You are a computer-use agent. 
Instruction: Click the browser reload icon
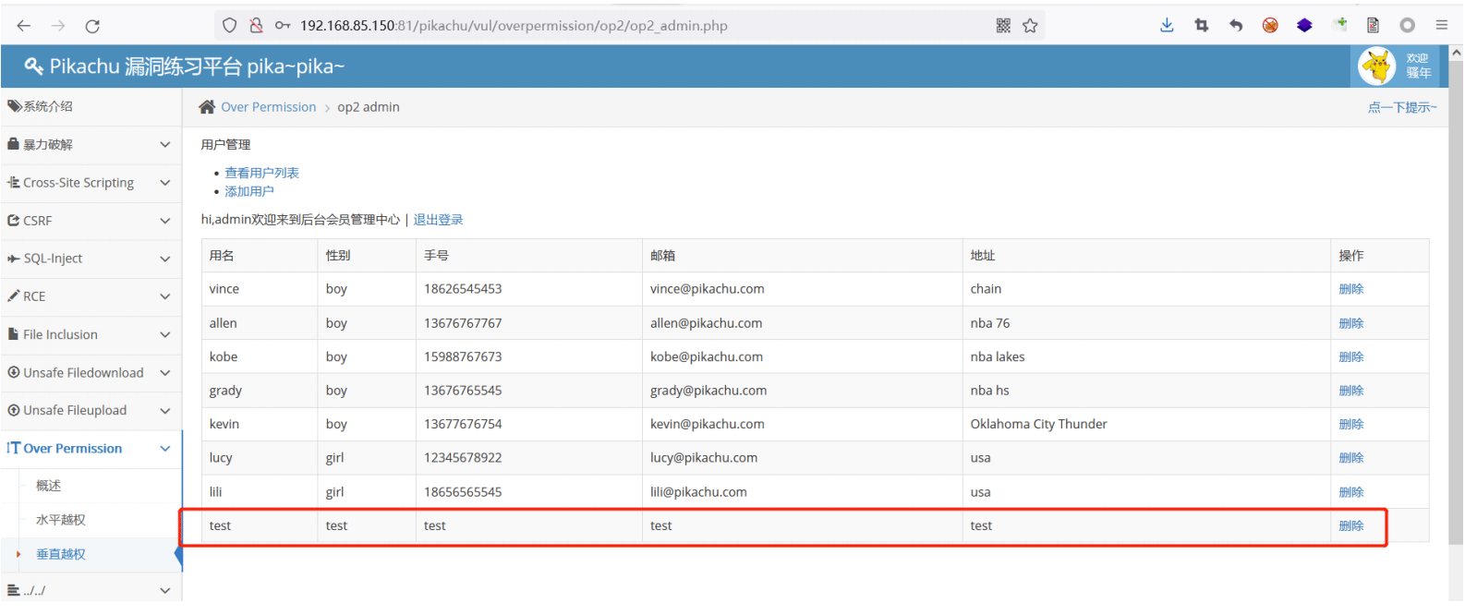92,26
